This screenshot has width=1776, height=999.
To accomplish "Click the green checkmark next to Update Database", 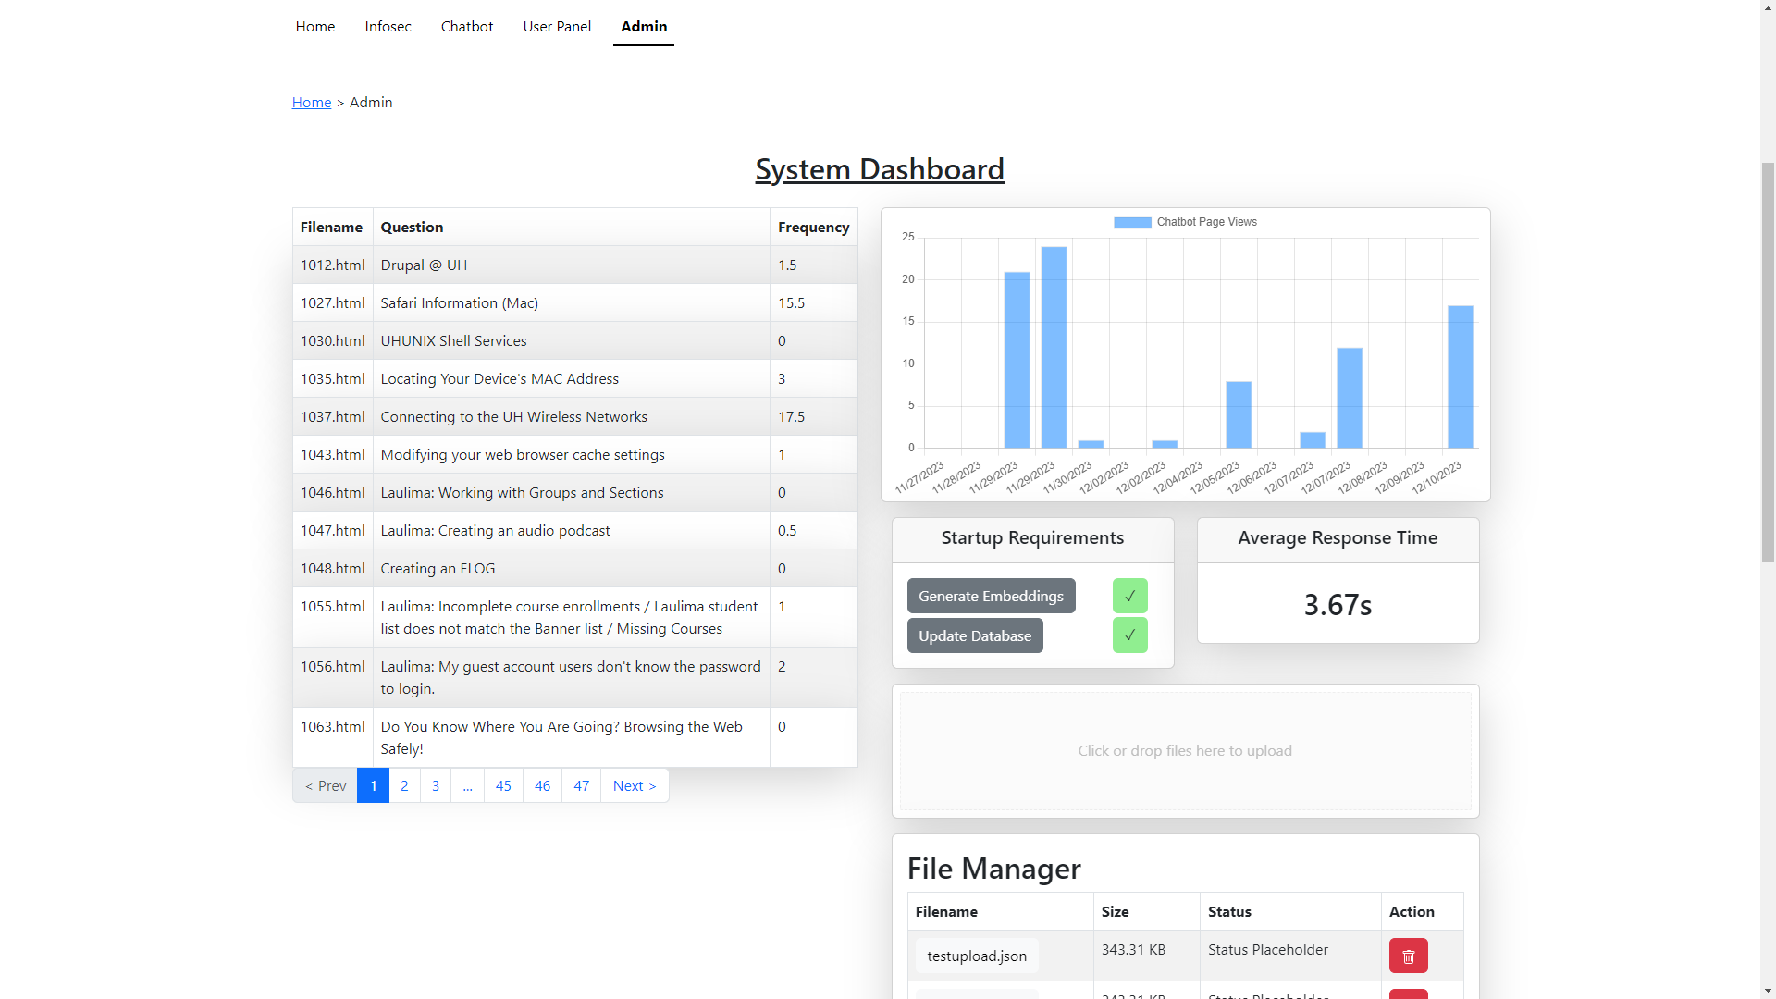I will click(x=1129, y=635).
